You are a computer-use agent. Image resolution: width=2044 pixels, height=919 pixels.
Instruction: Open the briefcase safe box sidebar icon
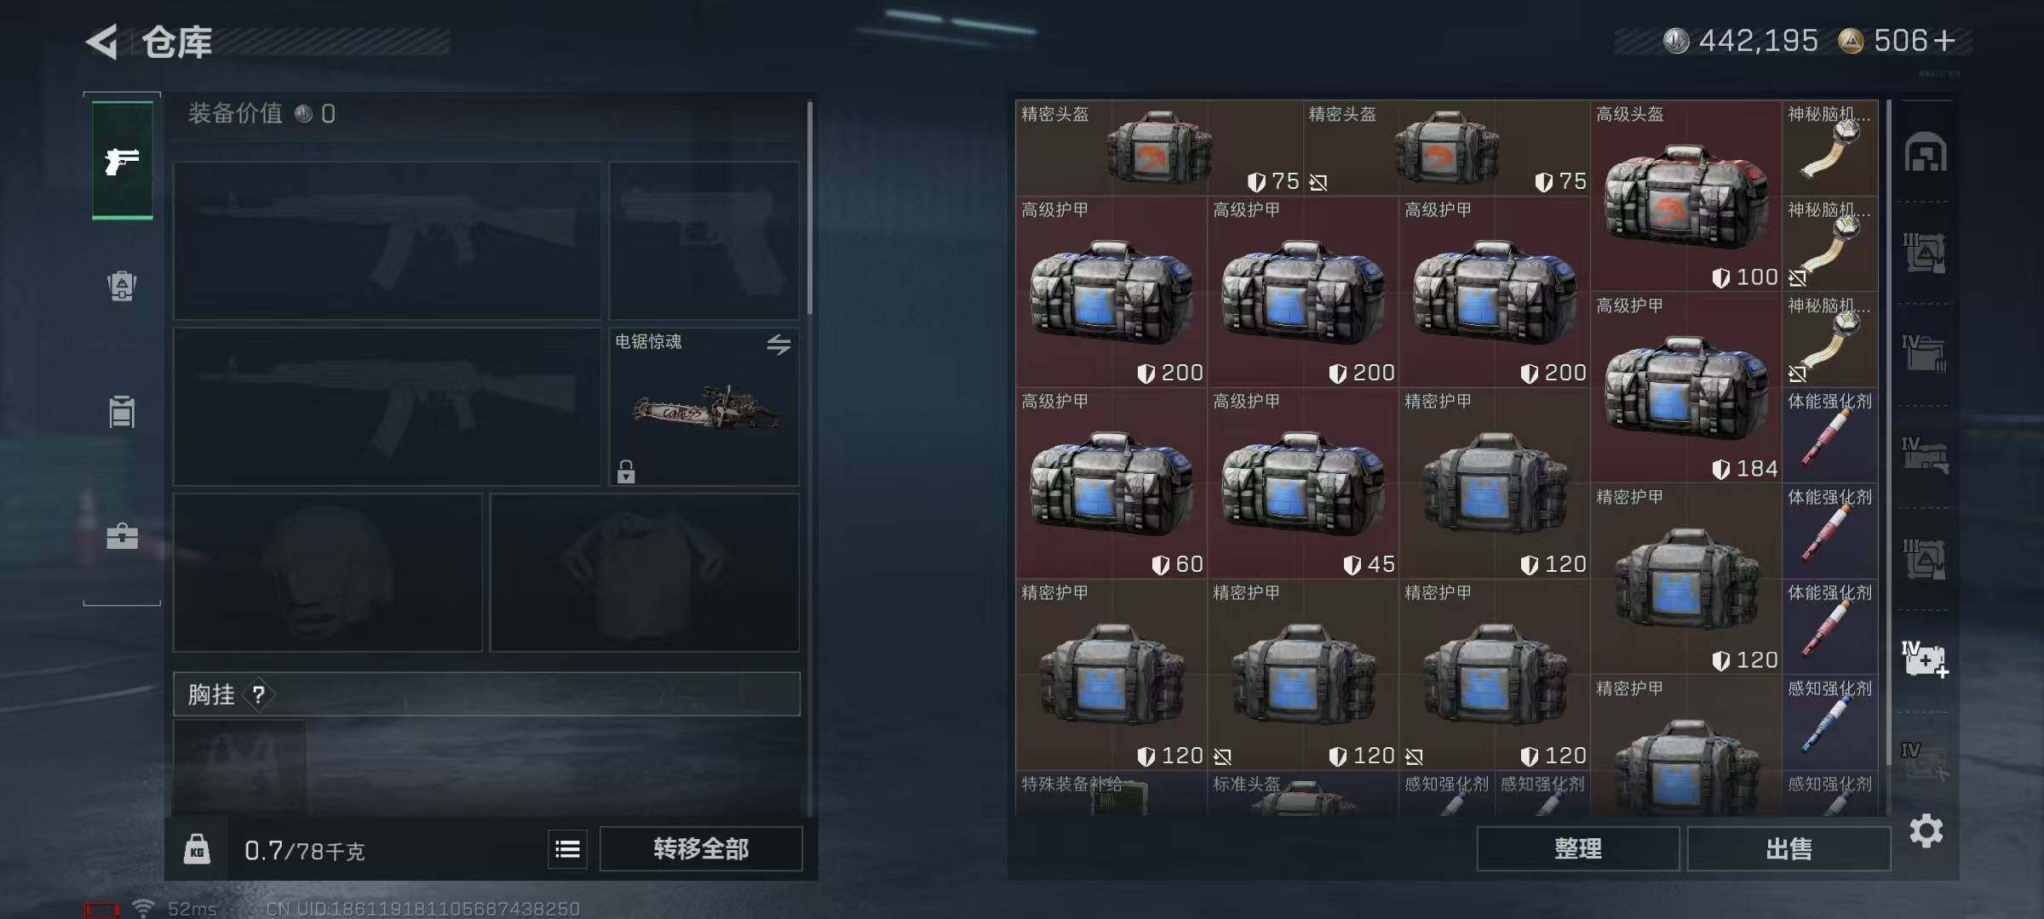click(x=122, y=536)
